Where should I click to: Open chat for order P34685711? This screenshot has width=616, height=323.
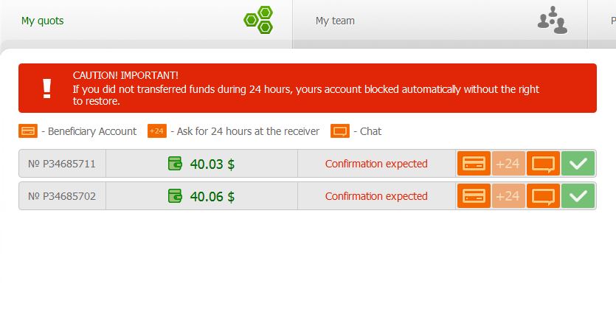(543, 164)
